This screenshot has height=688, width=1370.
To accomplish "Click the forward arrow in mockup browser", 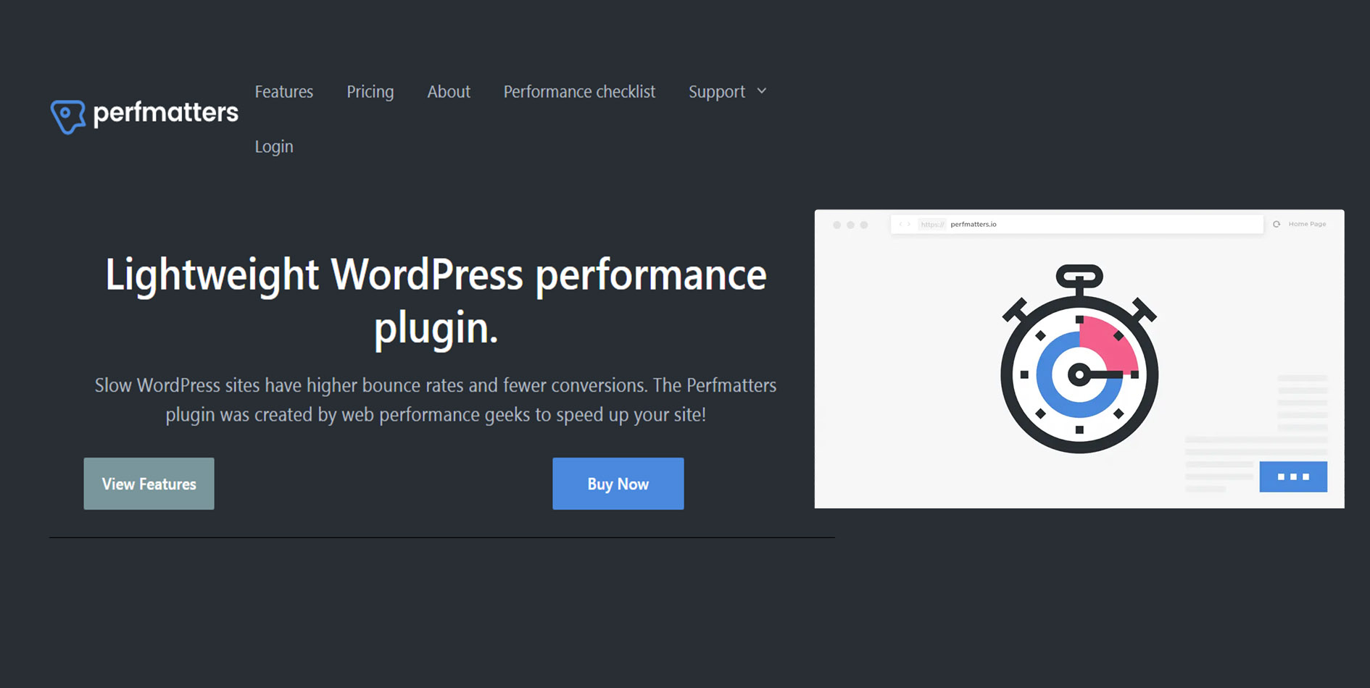I will (x=909, y=225).
